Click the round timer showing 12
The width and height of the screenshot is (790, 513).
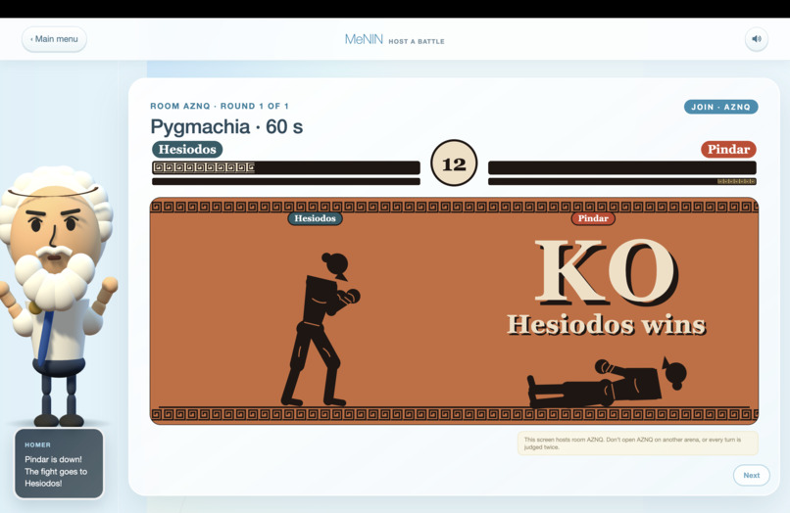click(454, 163)
